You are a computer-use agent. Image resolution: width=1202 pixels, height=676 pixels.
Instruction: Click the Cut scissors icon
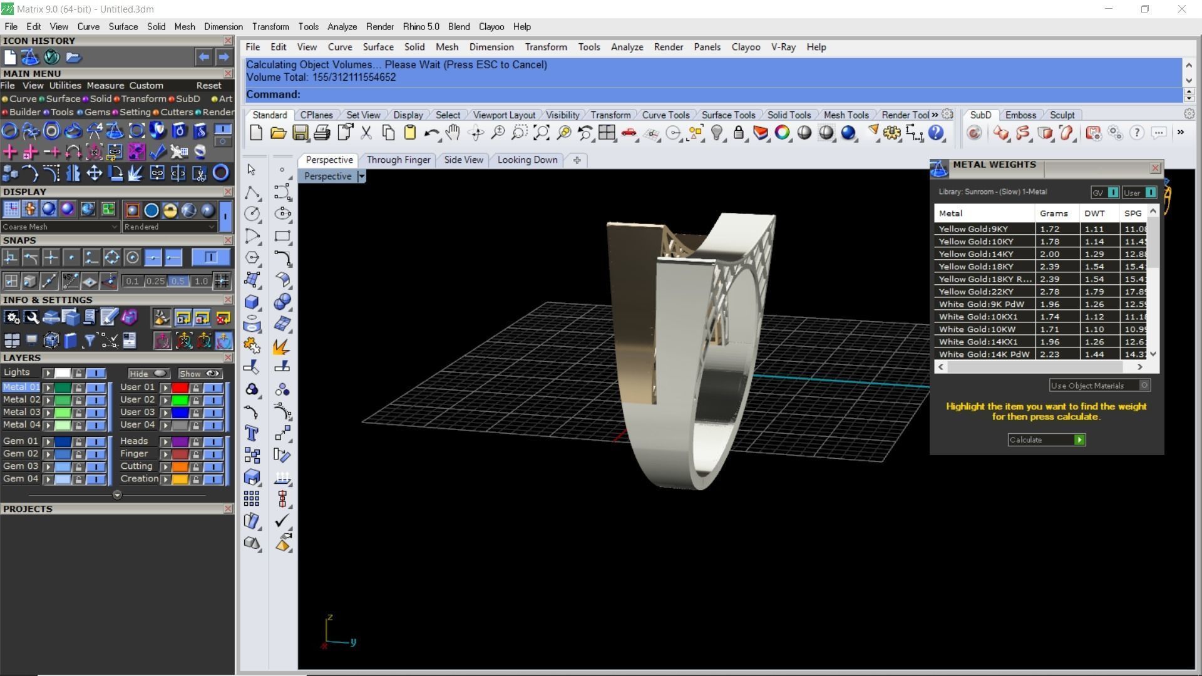point(366,133)
